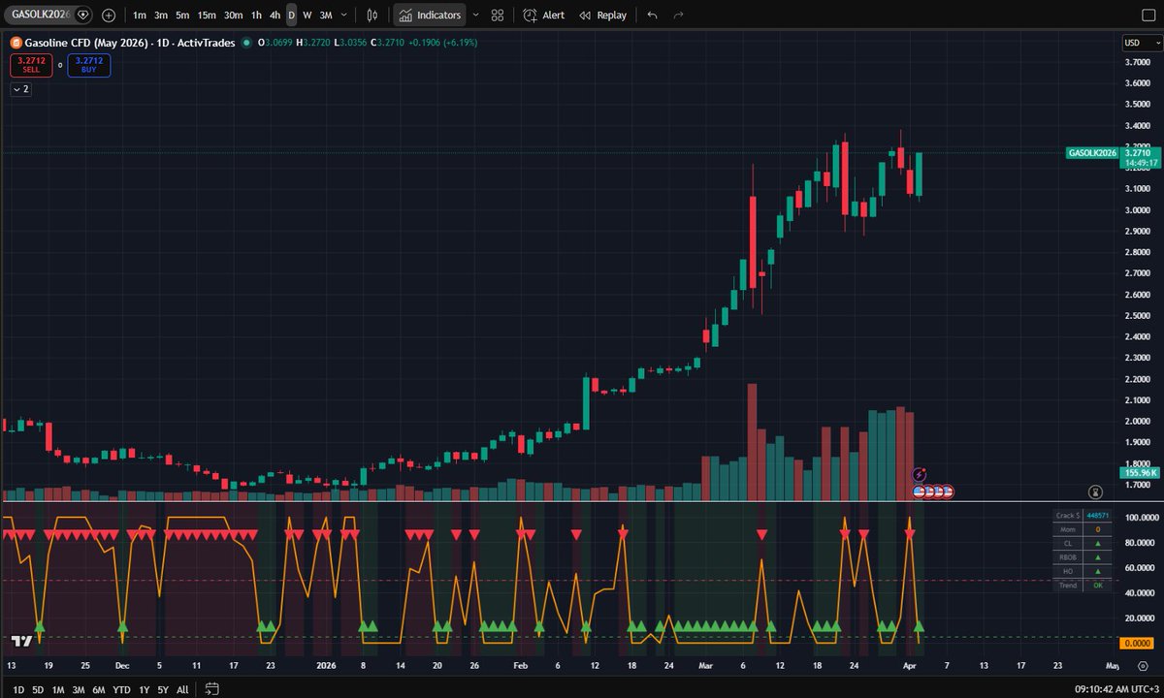Select the D daily timeframe

click(x=291, y=16)
